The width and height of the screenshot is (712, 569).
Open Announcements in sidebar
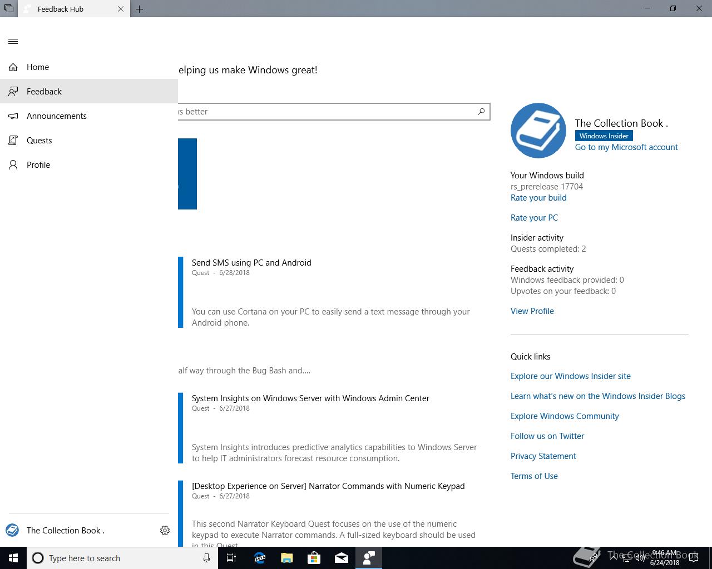pyautogui.click(x=89, y=116)
